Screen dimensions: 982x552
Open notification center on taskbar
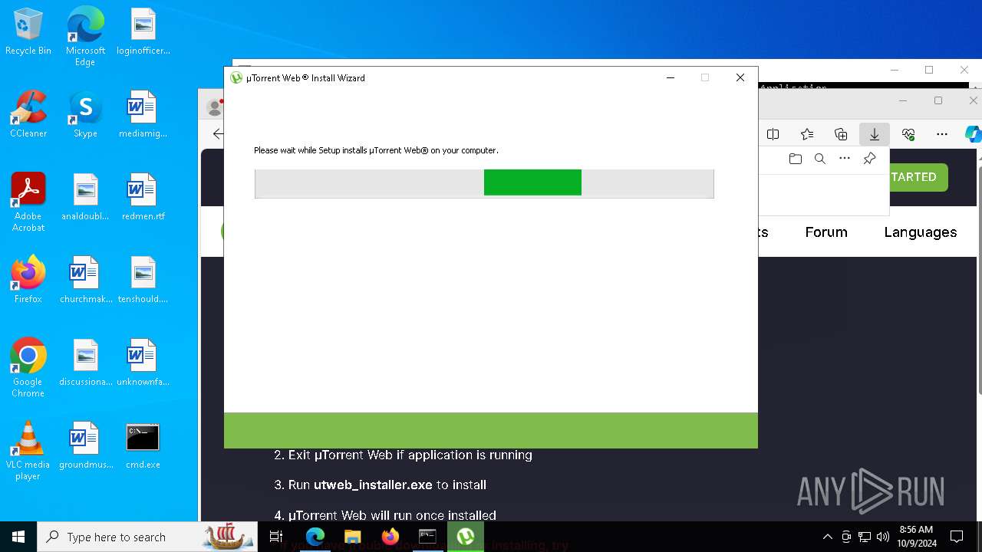[957, 537]
